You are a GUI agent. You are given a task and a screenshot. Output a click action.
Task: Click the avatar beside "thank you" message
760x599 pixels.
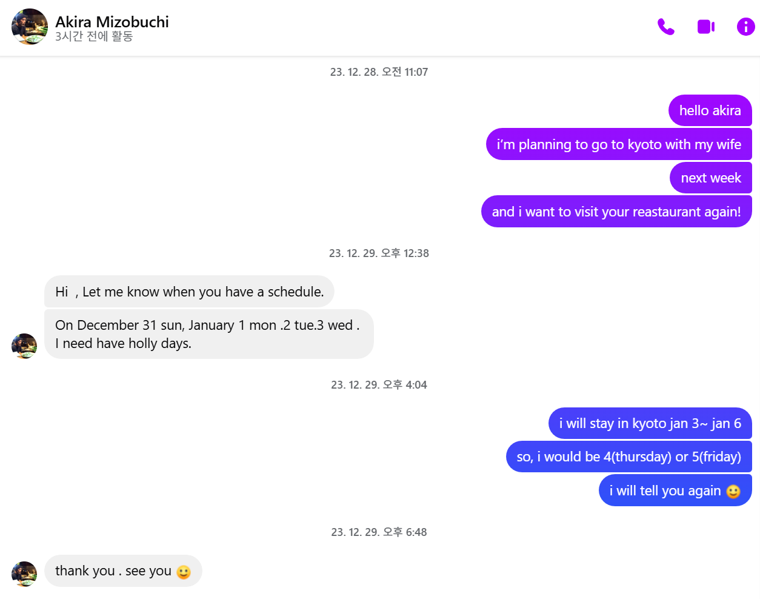24,574
